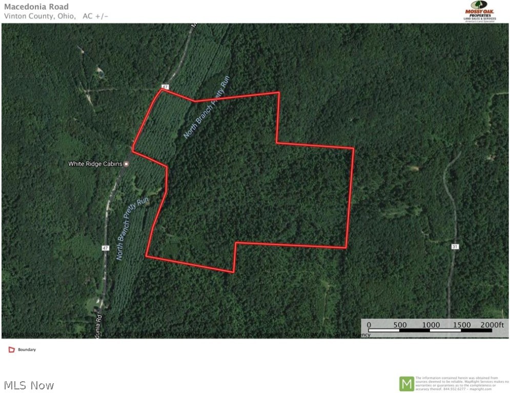Click the Vinton County, Ohio subtitle
The width and height of the screenshot is (510, 393).
click(39, 16)
